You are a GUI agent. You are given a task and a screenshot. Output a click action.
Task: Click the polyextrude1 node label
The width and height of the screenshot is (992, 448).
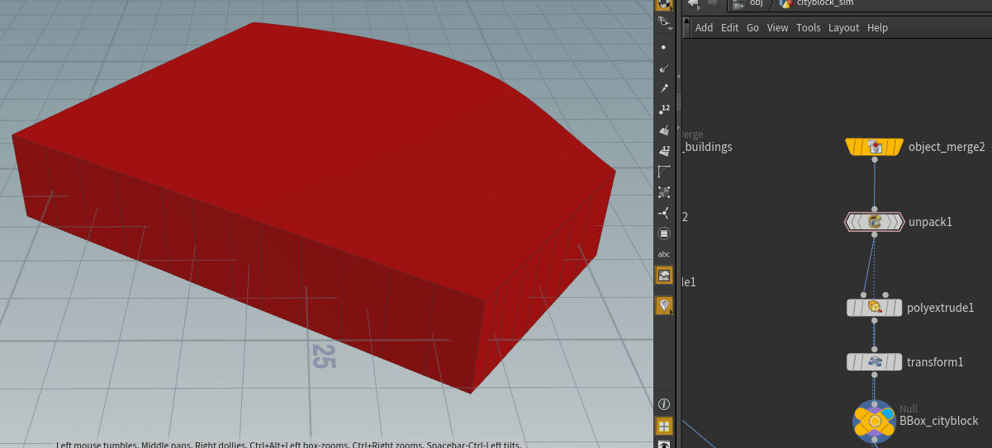point(941,308)
